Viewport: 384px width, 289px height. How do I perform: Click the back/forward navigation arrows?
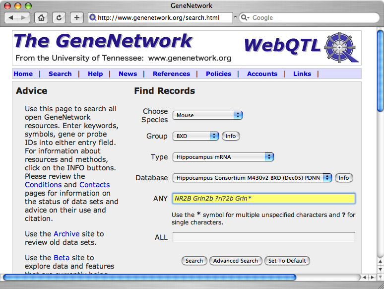point(17,17)
